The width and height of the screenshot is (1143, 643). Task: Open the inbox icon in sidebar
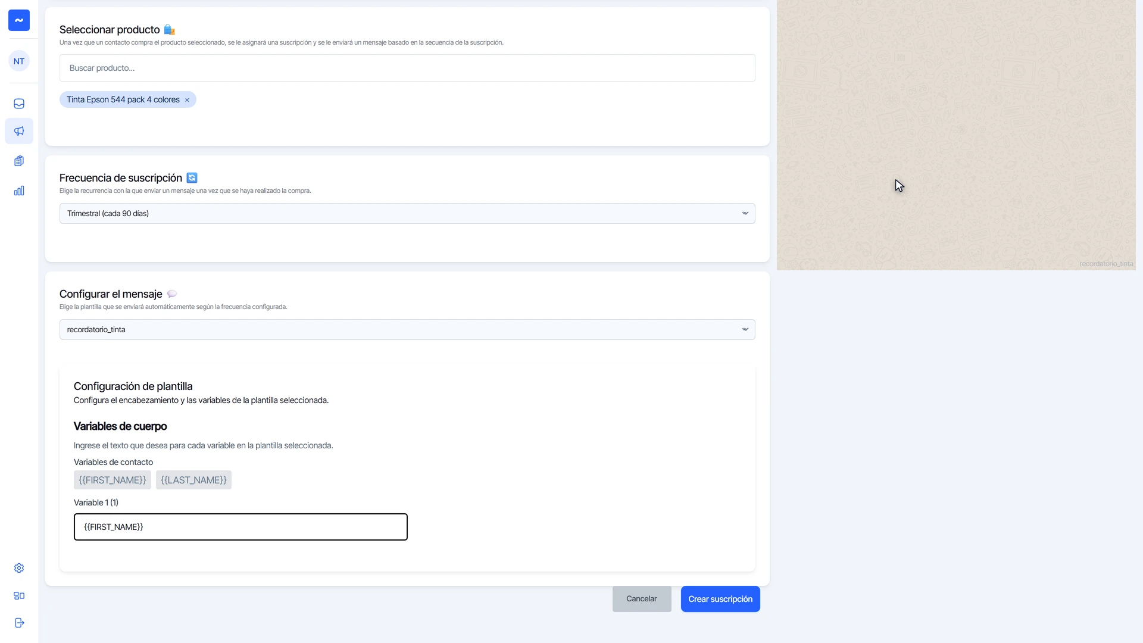(19, 104)
